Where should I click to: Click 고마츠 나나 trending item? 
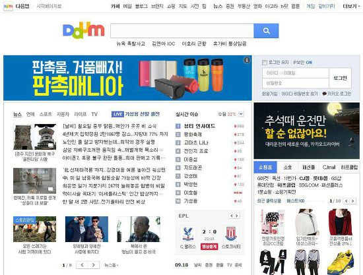pos(196,142)
